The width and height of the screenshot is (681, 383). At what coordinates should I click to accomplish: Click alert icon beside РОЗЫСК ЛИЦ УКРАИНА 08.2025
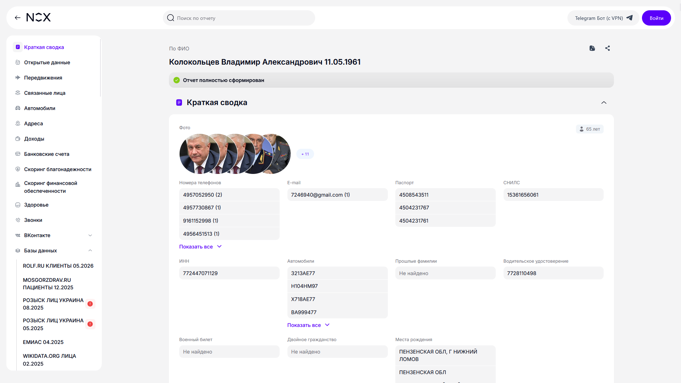coord(90,304)
